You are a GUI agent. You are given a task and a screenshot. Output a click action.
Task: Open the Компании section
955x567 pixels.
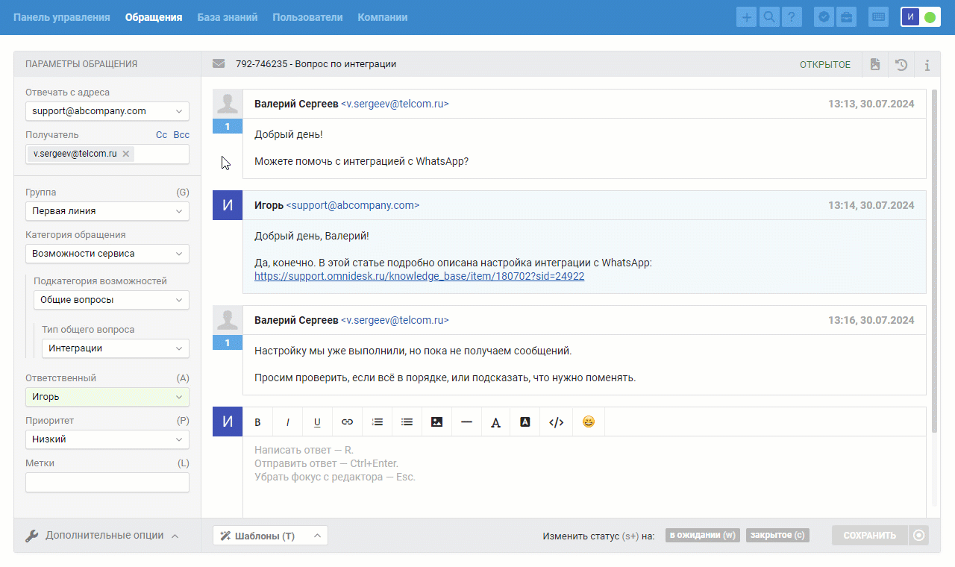tap(383, 17)
